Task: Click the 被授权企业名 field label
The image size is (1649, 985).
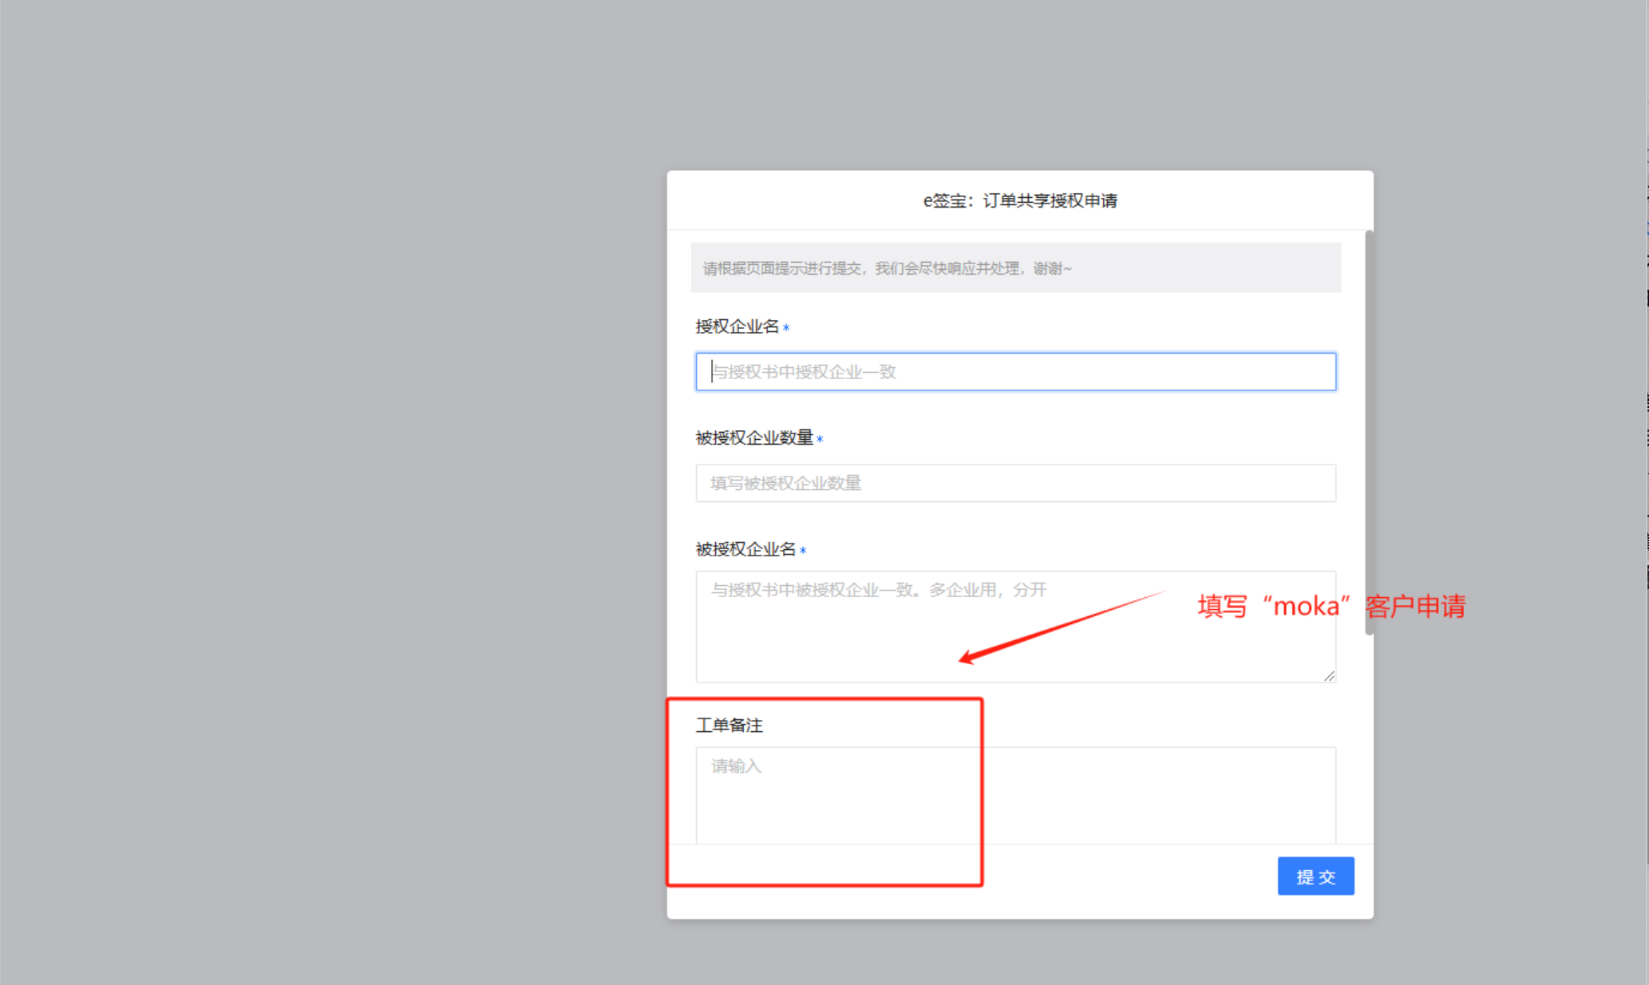Action: [745, 549]
